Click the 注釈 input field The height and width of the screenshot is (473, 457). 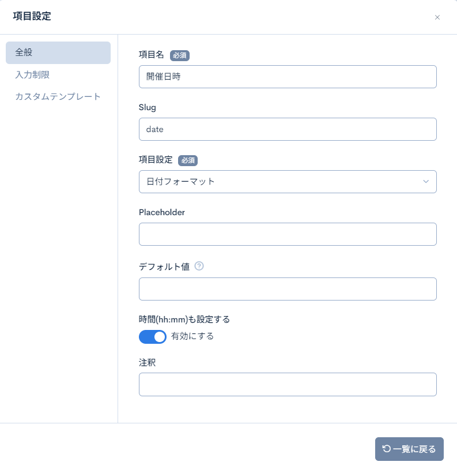tap(287, 384)
